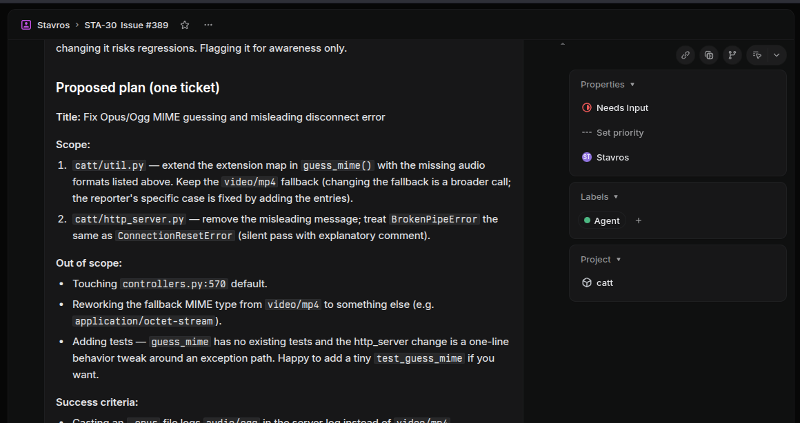Change the Needs Input status
This screenshot has height=423, width=800.
click(x=614, y=107)
